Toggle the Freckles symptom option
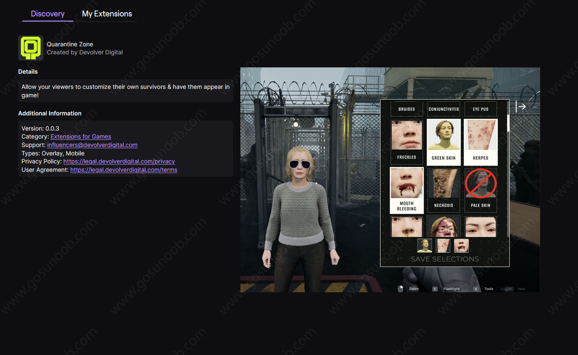578x355 pixels. tap(406, 142)
